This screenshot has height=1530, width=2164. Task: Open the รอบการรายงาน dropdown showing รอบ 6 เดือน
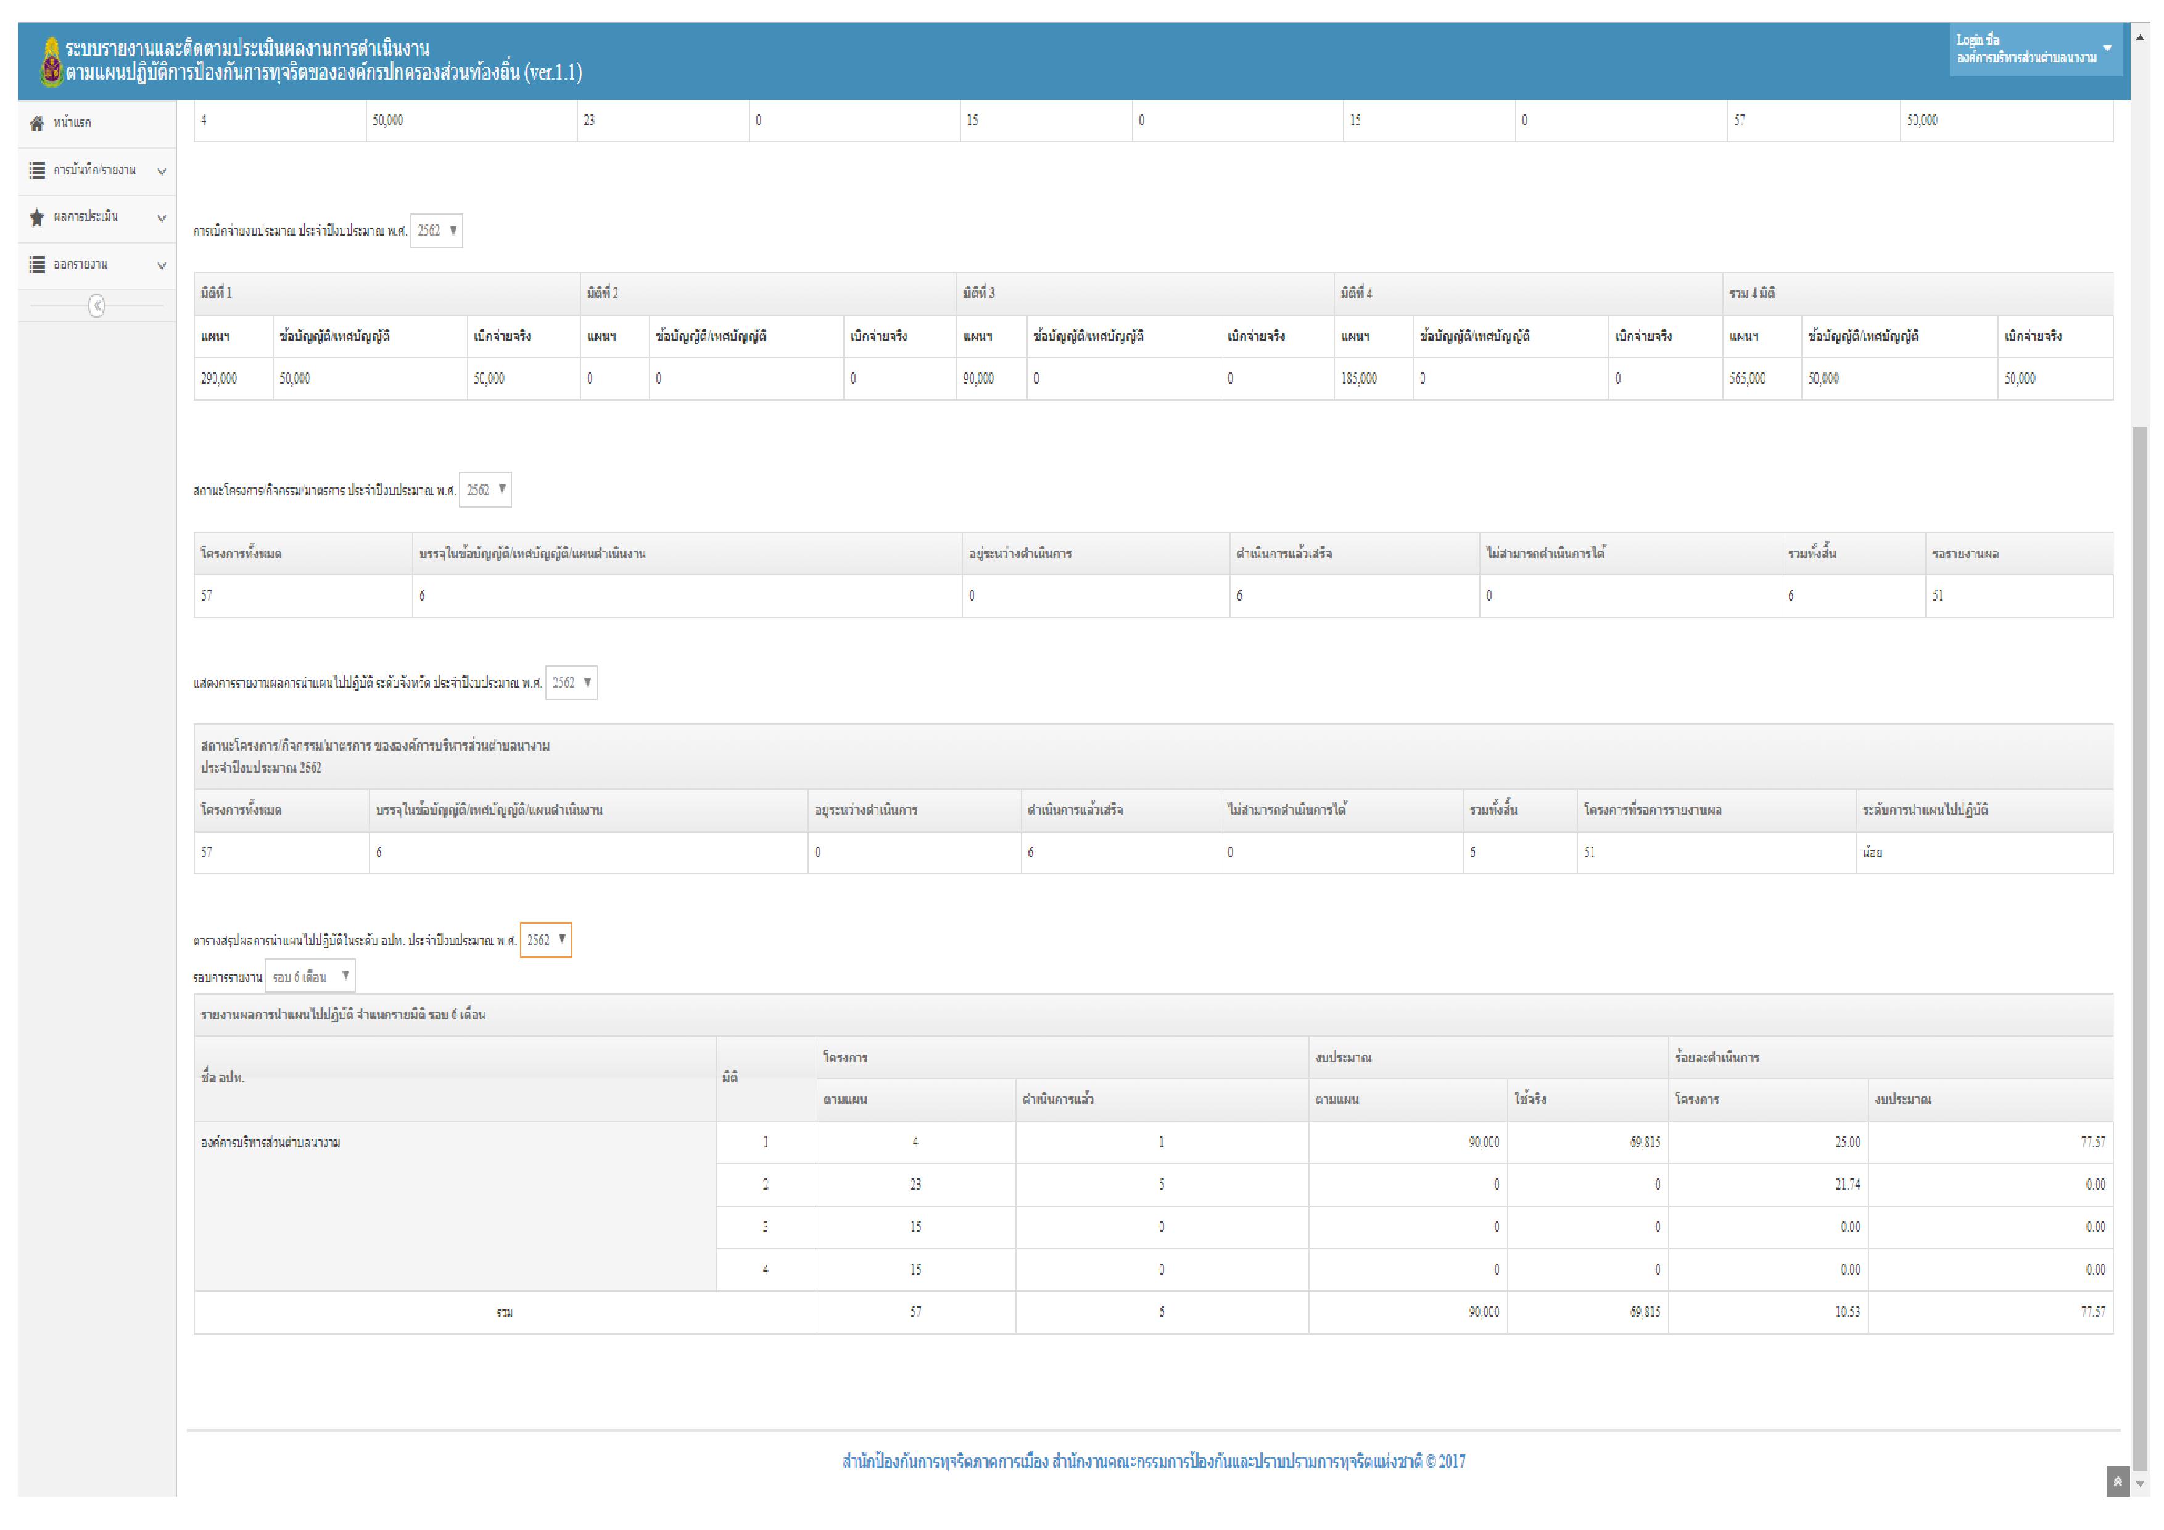tap(310, 977)
